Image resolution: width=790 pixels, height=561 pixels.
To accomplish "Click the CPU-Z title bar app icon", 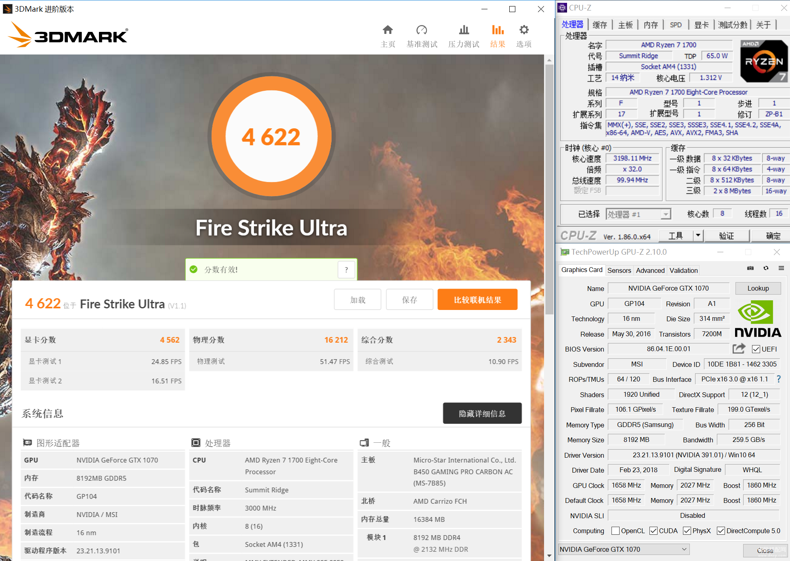I will pyautogui.click(x=562, y=8).
